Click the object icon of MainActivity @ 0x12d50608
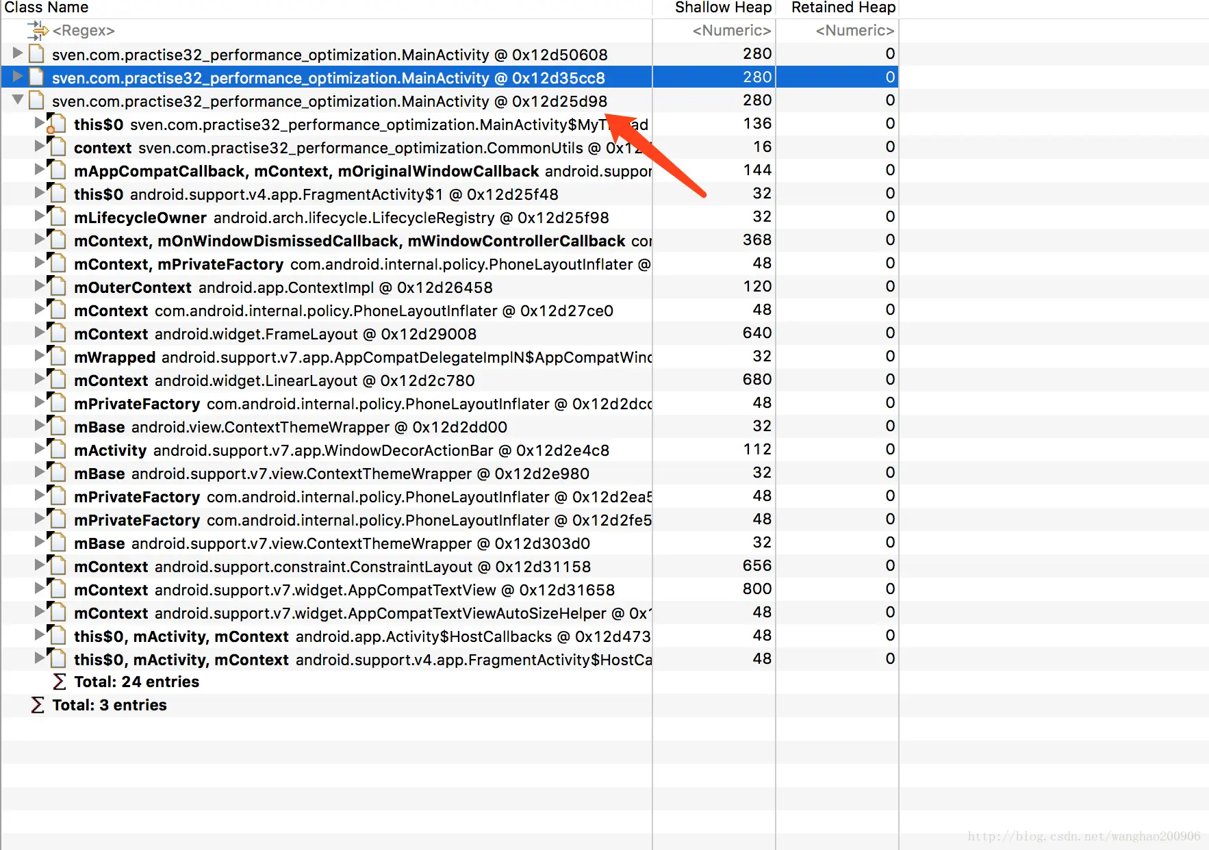 (x=37, y=53)
